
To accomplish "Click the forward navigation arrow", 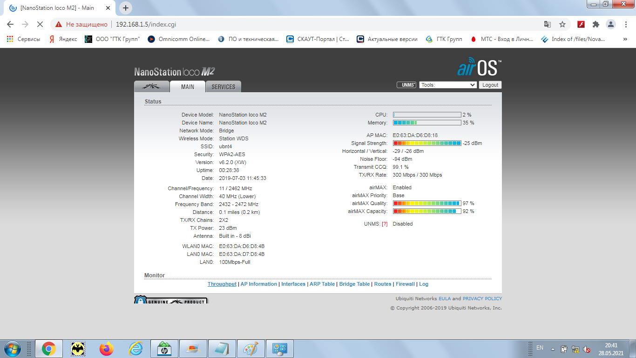I will 25,24.
